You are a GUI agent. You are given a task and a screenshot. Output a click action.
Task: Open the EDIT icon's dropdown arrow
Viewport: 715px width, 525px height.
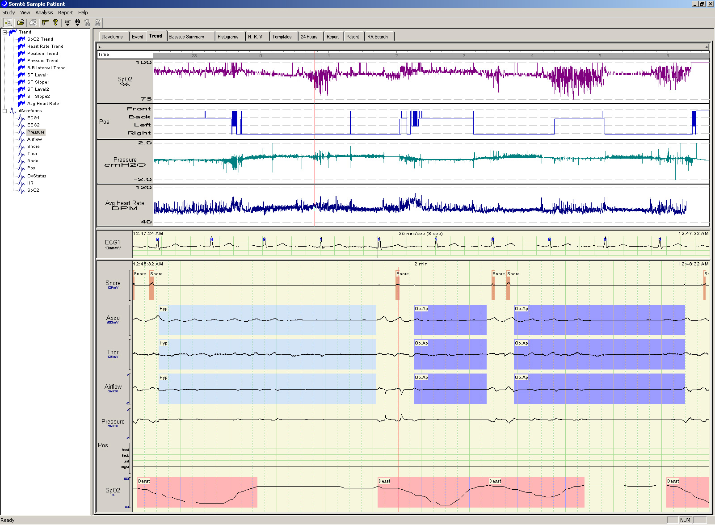coord(67,24)
